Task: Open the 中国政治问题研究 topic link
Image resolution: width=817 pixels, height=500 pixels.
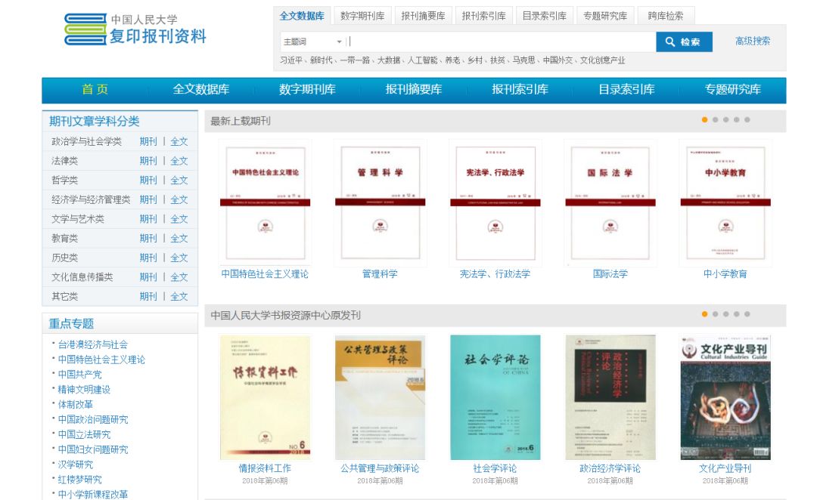Action: [x=93, y=419]
